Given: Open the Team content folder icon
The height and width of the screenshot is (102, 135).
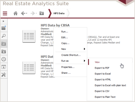Looking at the screenshot, I should [x=4, y=44].
